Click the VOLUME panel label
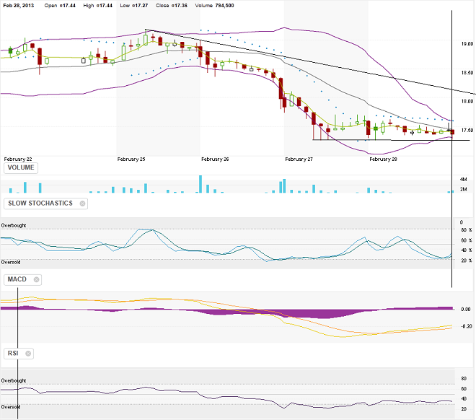This screenshot has width=476, height=420. (22, 168)
